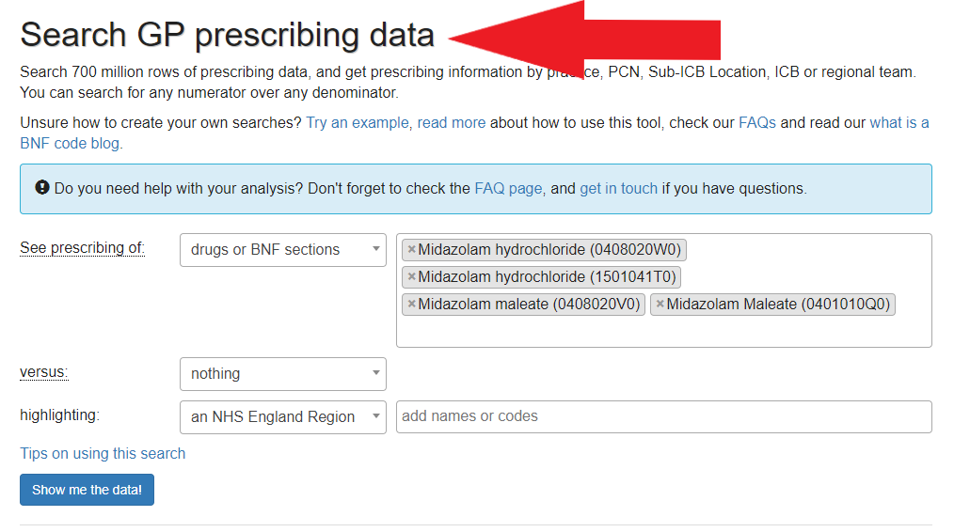This screenshot has height=532, width=954.
Task: Click the 'Show me the data!' button
Action: tap(87, 490)
